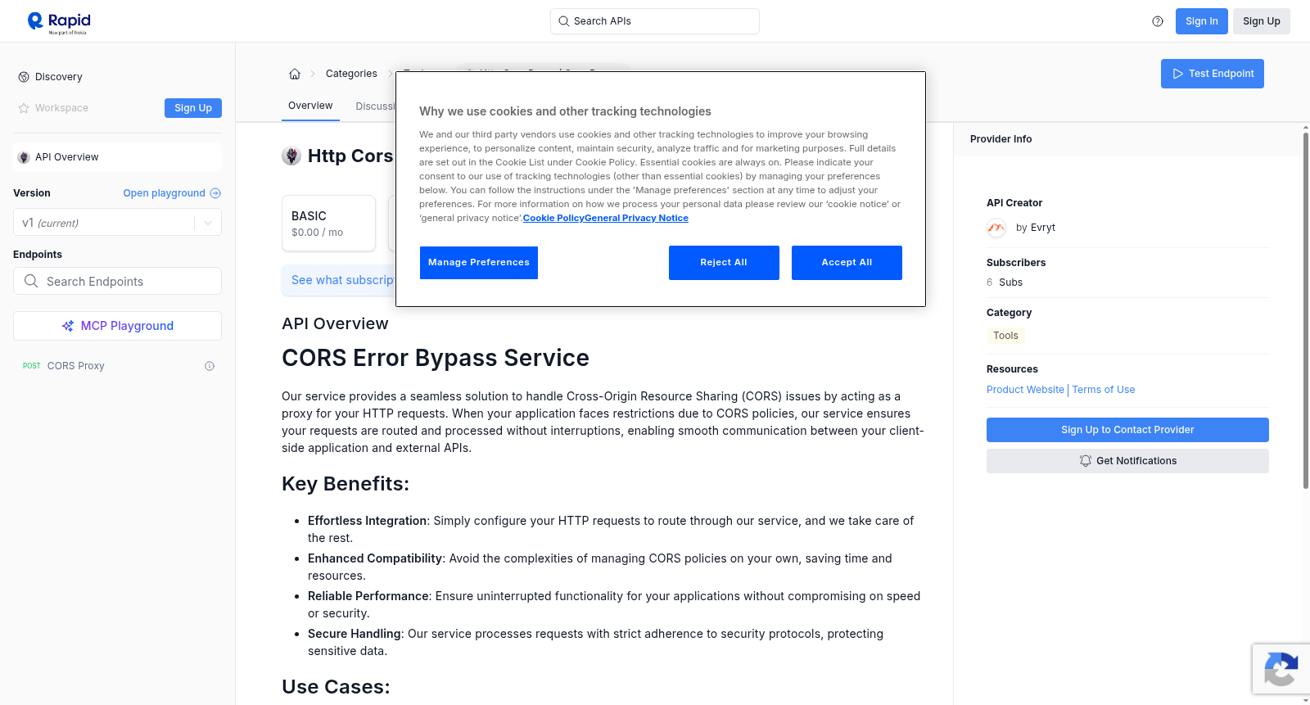Screen dimensions: 1310x705
Task: Focus the Search APIs field
Action: pos(655,21)
